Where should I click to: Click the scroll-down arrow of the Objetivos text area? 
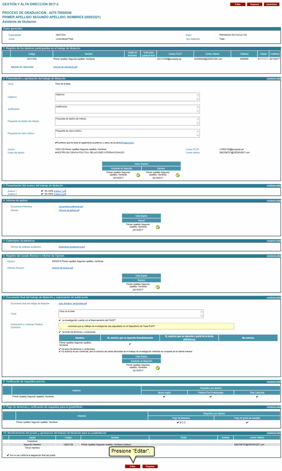[198, 99]
